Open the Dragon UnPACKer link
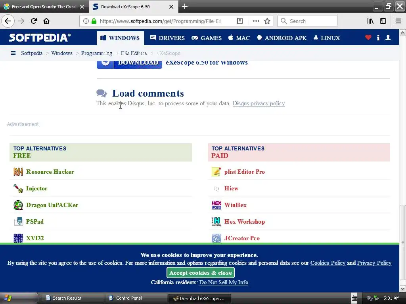The height and width of the screenshot is (304, 406). click(52, 205)
